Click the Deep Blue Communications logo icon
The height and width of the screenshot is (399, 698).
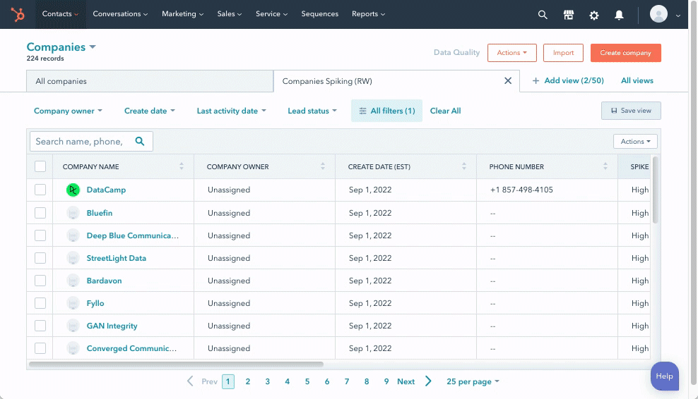coord(73,235)
